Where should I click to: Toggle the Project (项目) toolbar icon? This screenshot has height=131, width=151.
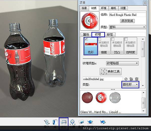coord(64,122)
